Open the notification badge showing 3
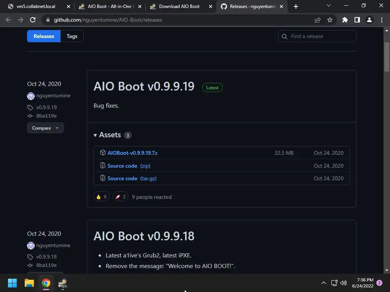This screenshot has width=390, height=292. tap(379, 283)
